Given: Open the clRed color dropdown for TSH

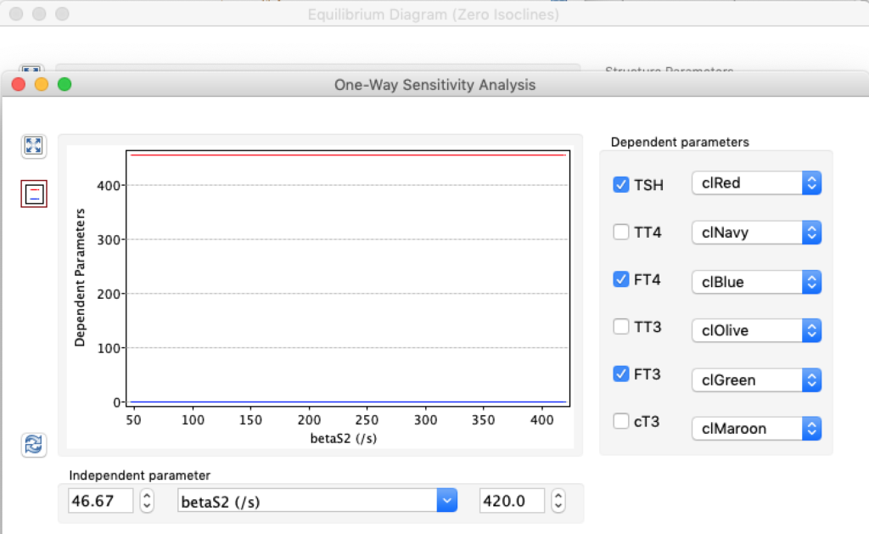Looking at the screenshot, I should point(756,183).
